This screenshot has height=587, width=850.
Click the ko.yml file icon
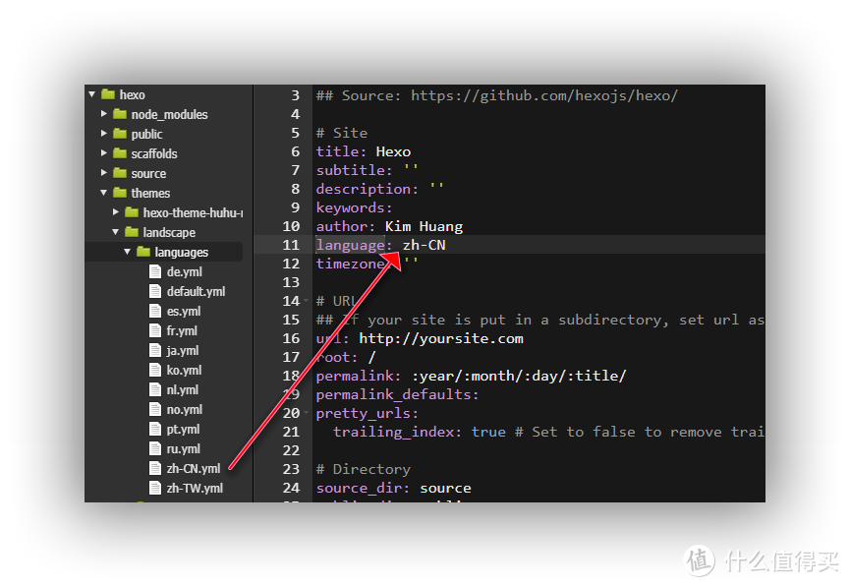click(x=155, y=370)
